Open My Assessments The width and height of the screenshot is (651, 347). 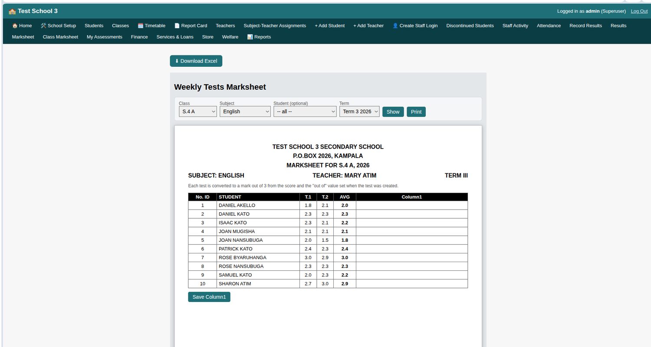tap(105, 37)
